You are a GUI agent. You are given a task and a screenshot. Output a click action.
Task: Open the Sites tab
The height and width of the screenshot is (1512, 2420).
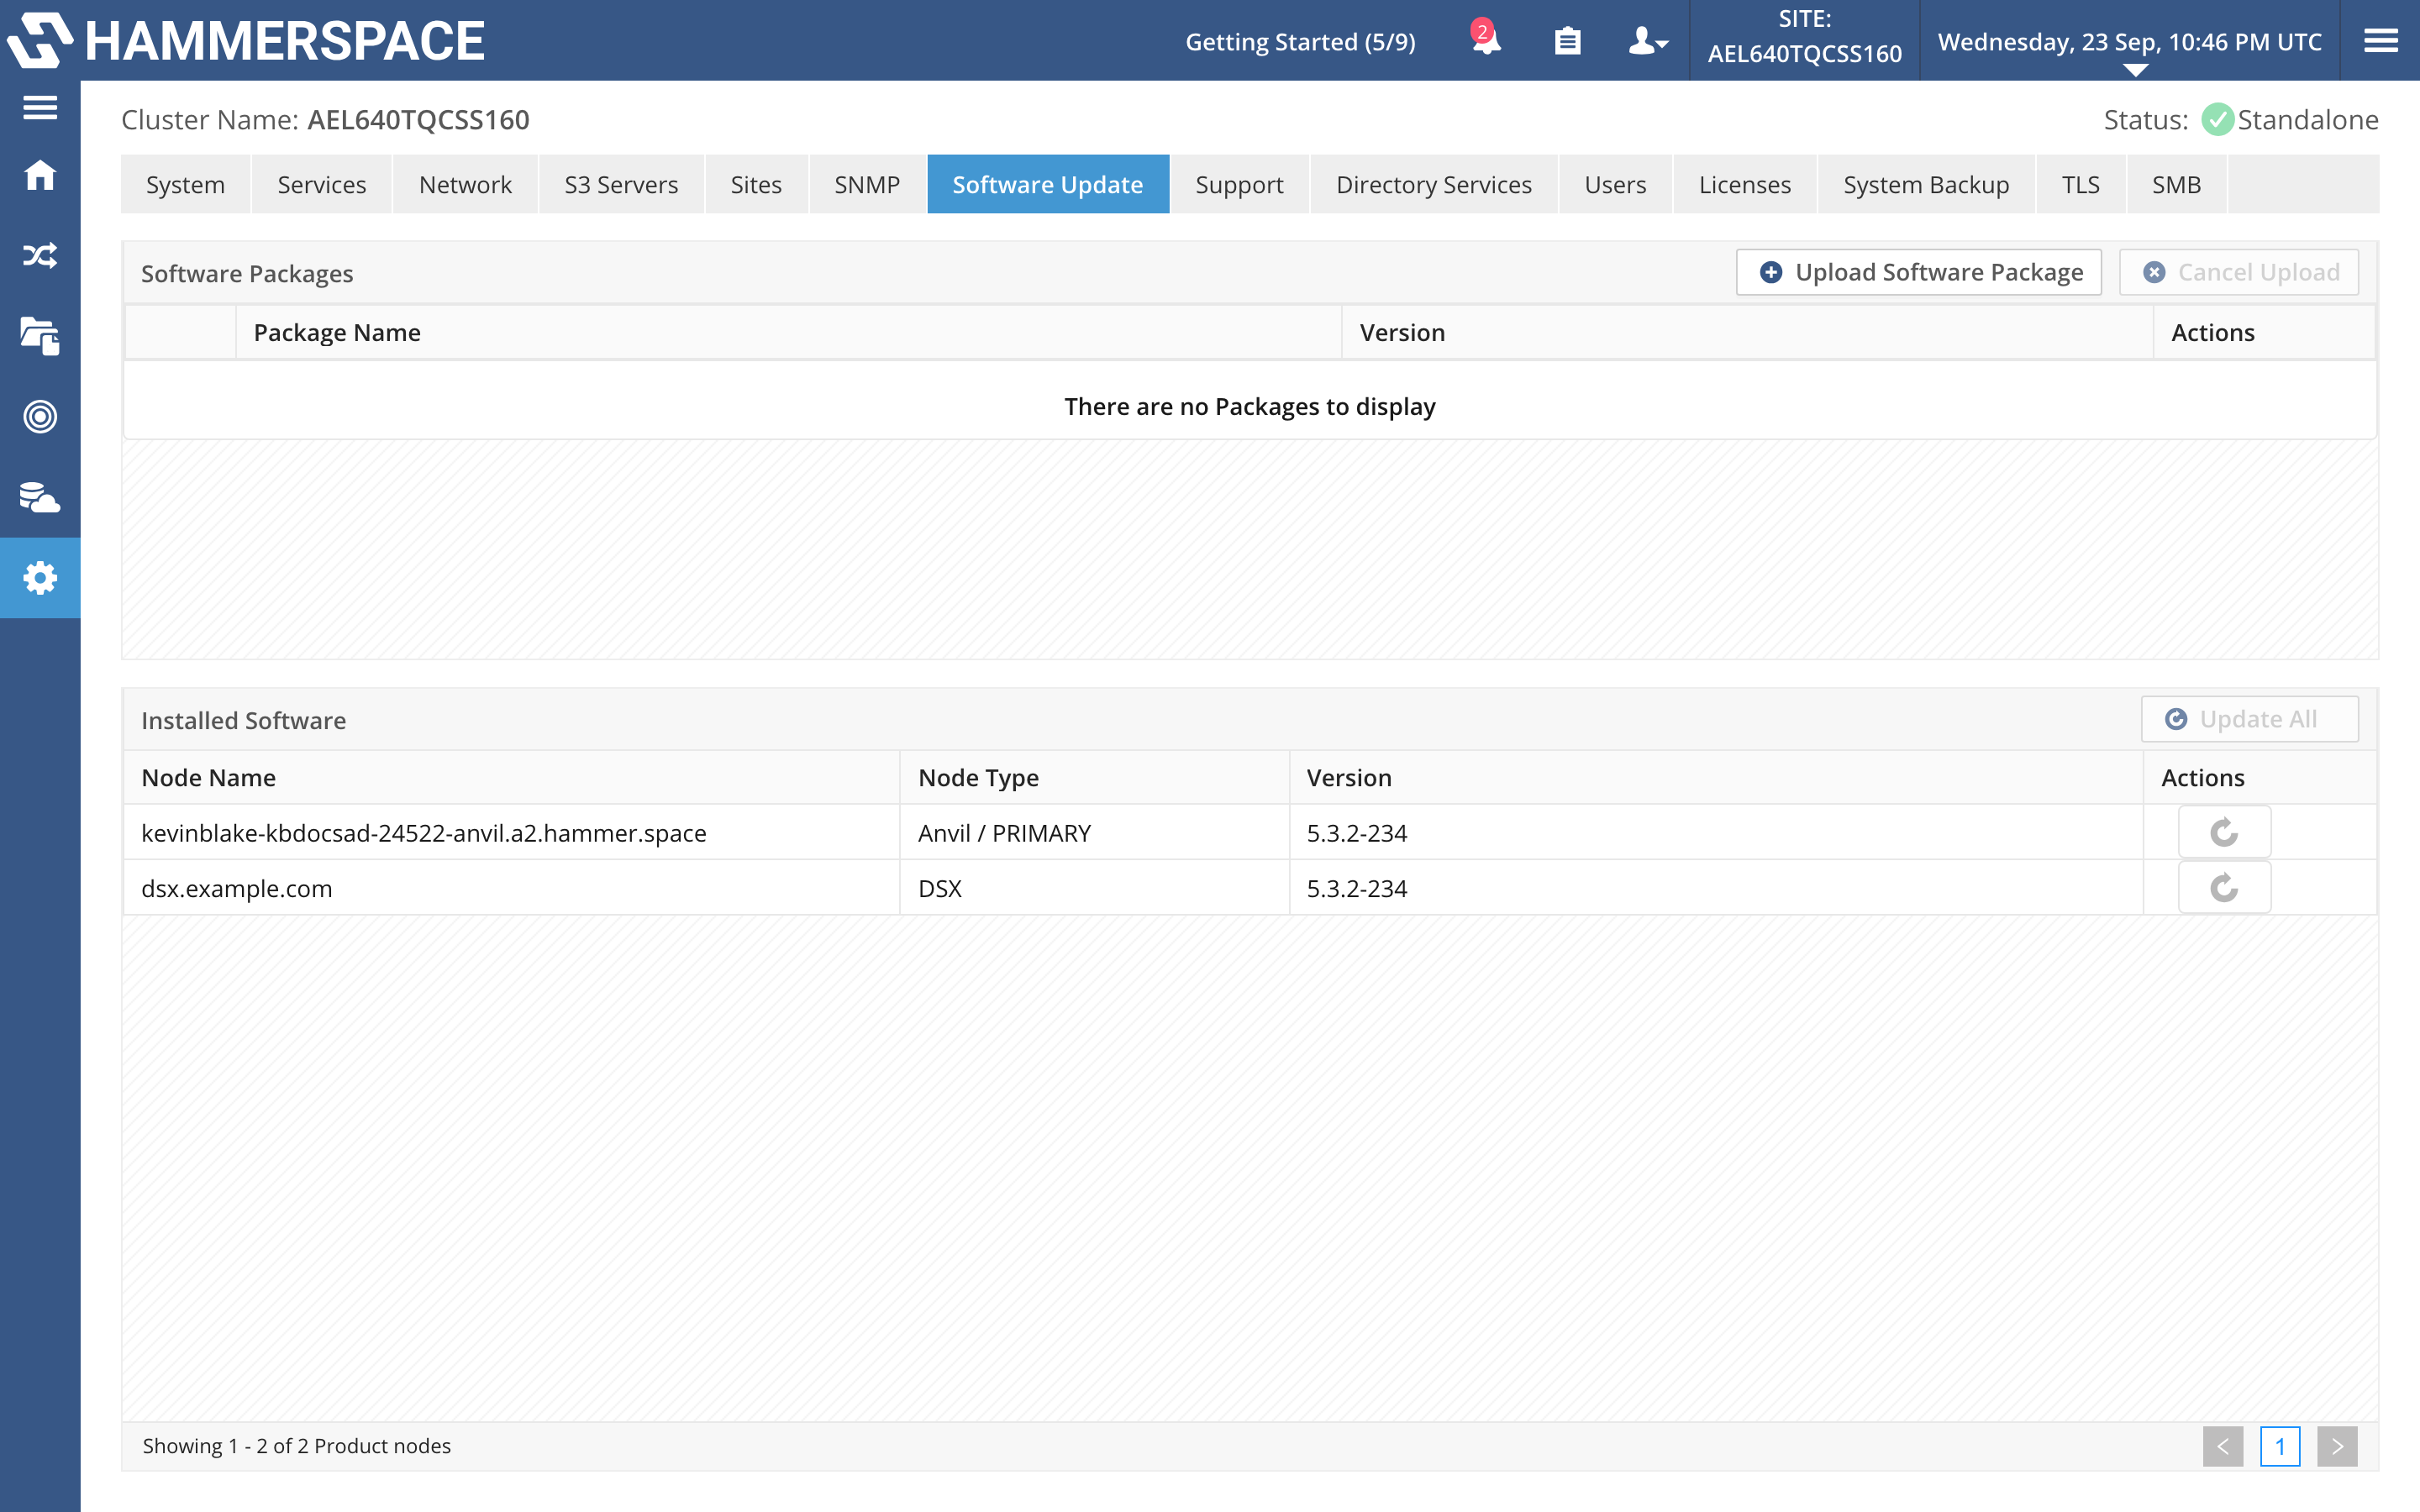tap(756, 184)
